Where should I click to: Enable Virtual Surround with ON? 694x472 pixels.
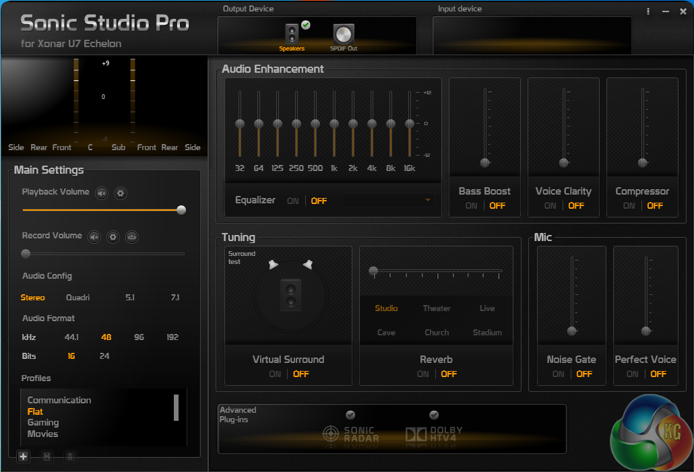275,374
